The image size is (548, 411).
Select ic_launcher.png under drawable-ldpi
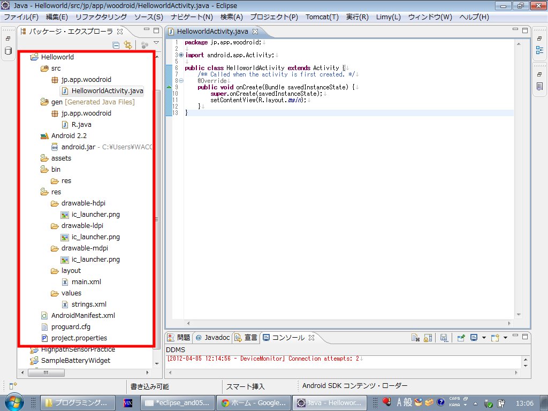(90, 237)
